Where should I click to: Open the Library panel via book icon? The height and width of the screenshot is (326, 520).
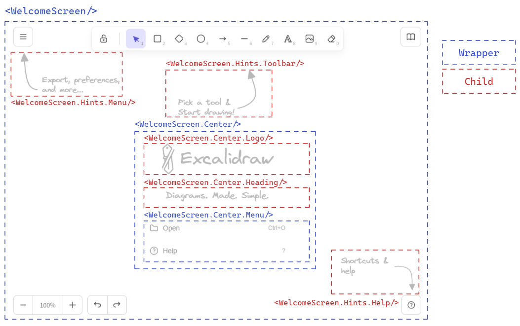(410, 36)
